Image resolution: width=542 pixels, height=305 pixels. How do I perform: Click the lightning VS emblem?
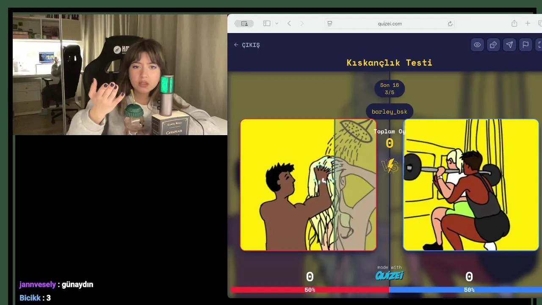pyautogui.click(x=390, y=166)
